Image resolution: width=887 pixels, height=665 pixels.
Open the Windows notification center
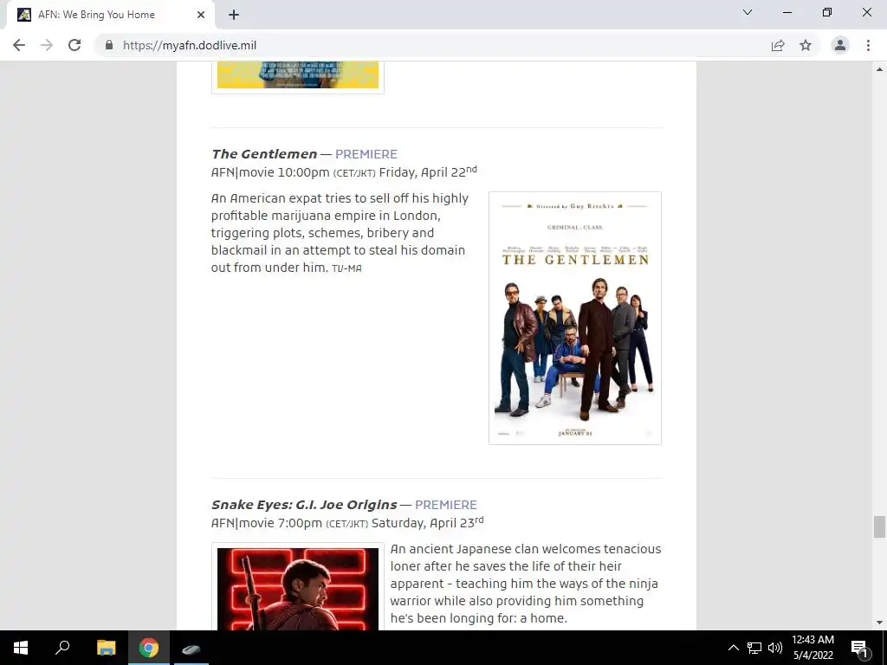point(859,649)
